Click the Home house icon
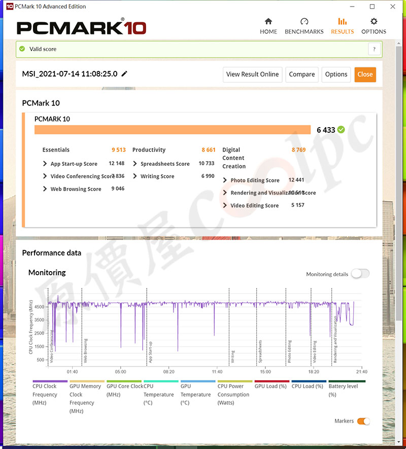Viewport: 406px width, 449px height. pos(268,21)
